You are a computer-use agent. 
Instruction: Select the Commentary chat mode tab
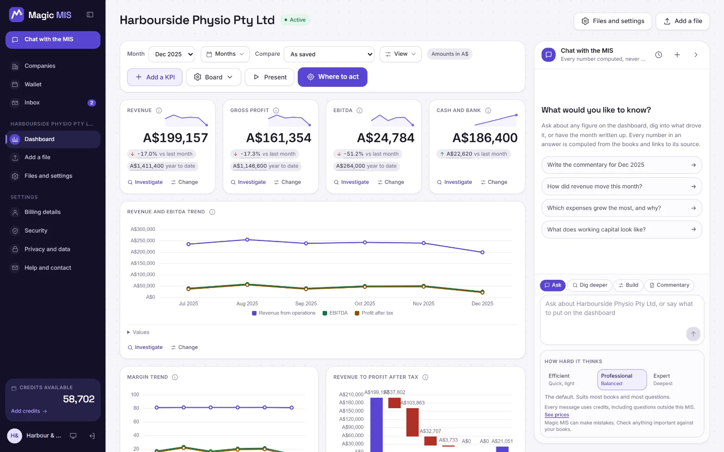(669, 285)
